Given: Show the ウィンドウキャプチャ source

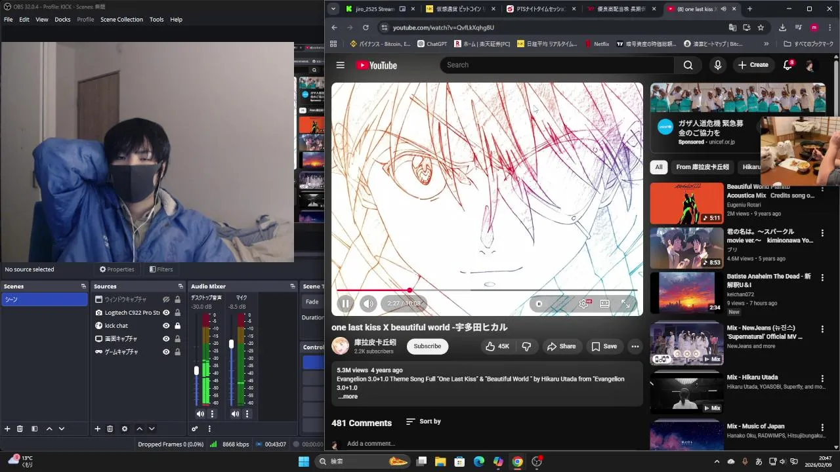Looking at the screenshot, I should click(166, 300).
